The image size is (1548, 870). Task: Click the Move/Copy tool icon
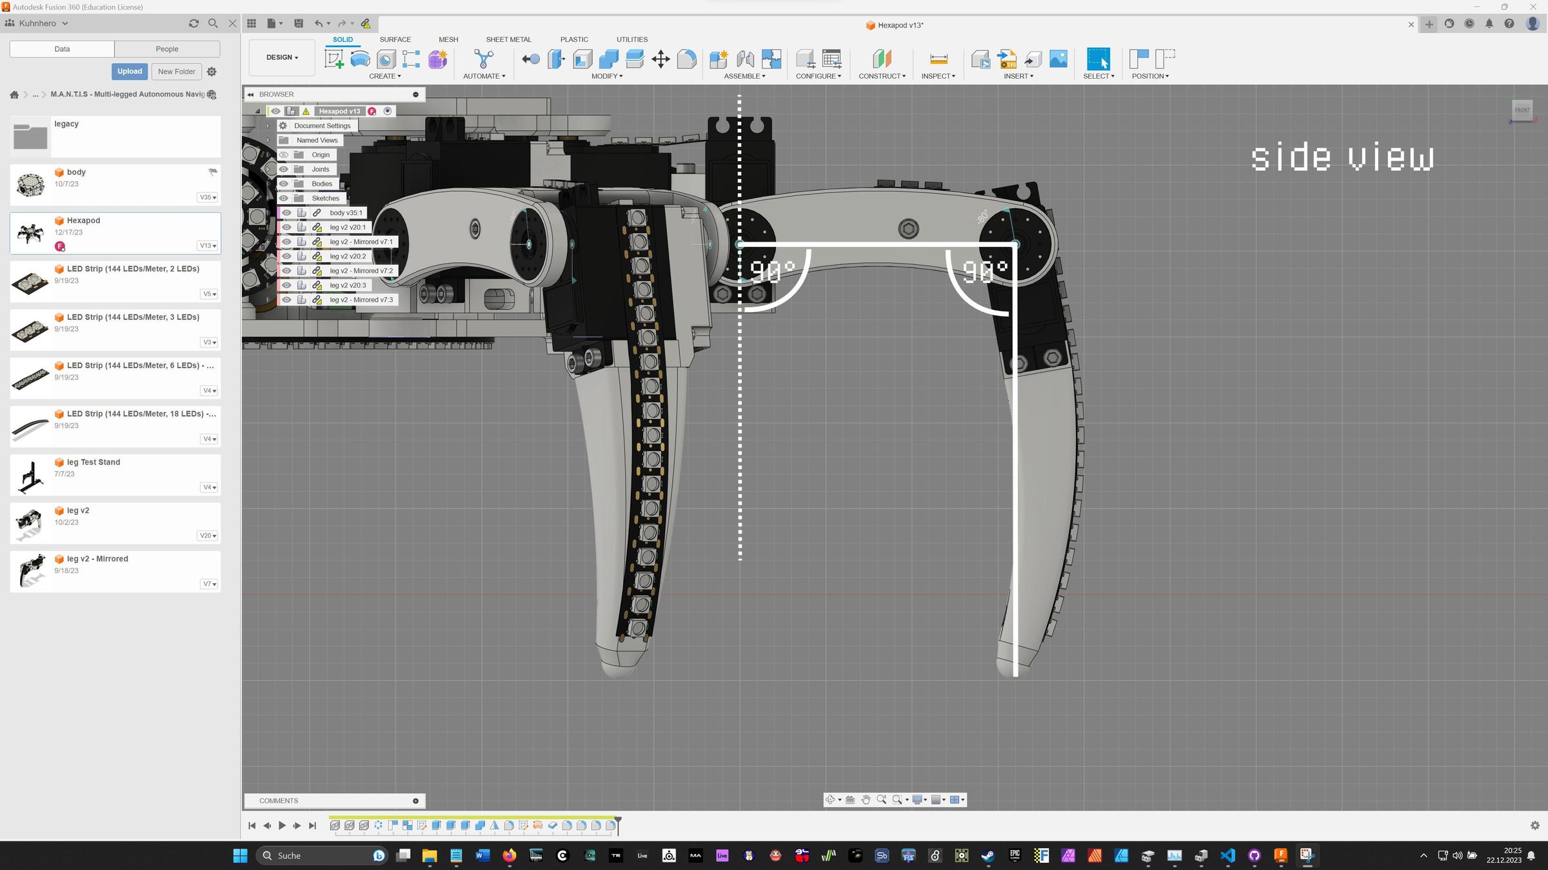[x=660, y=59]
